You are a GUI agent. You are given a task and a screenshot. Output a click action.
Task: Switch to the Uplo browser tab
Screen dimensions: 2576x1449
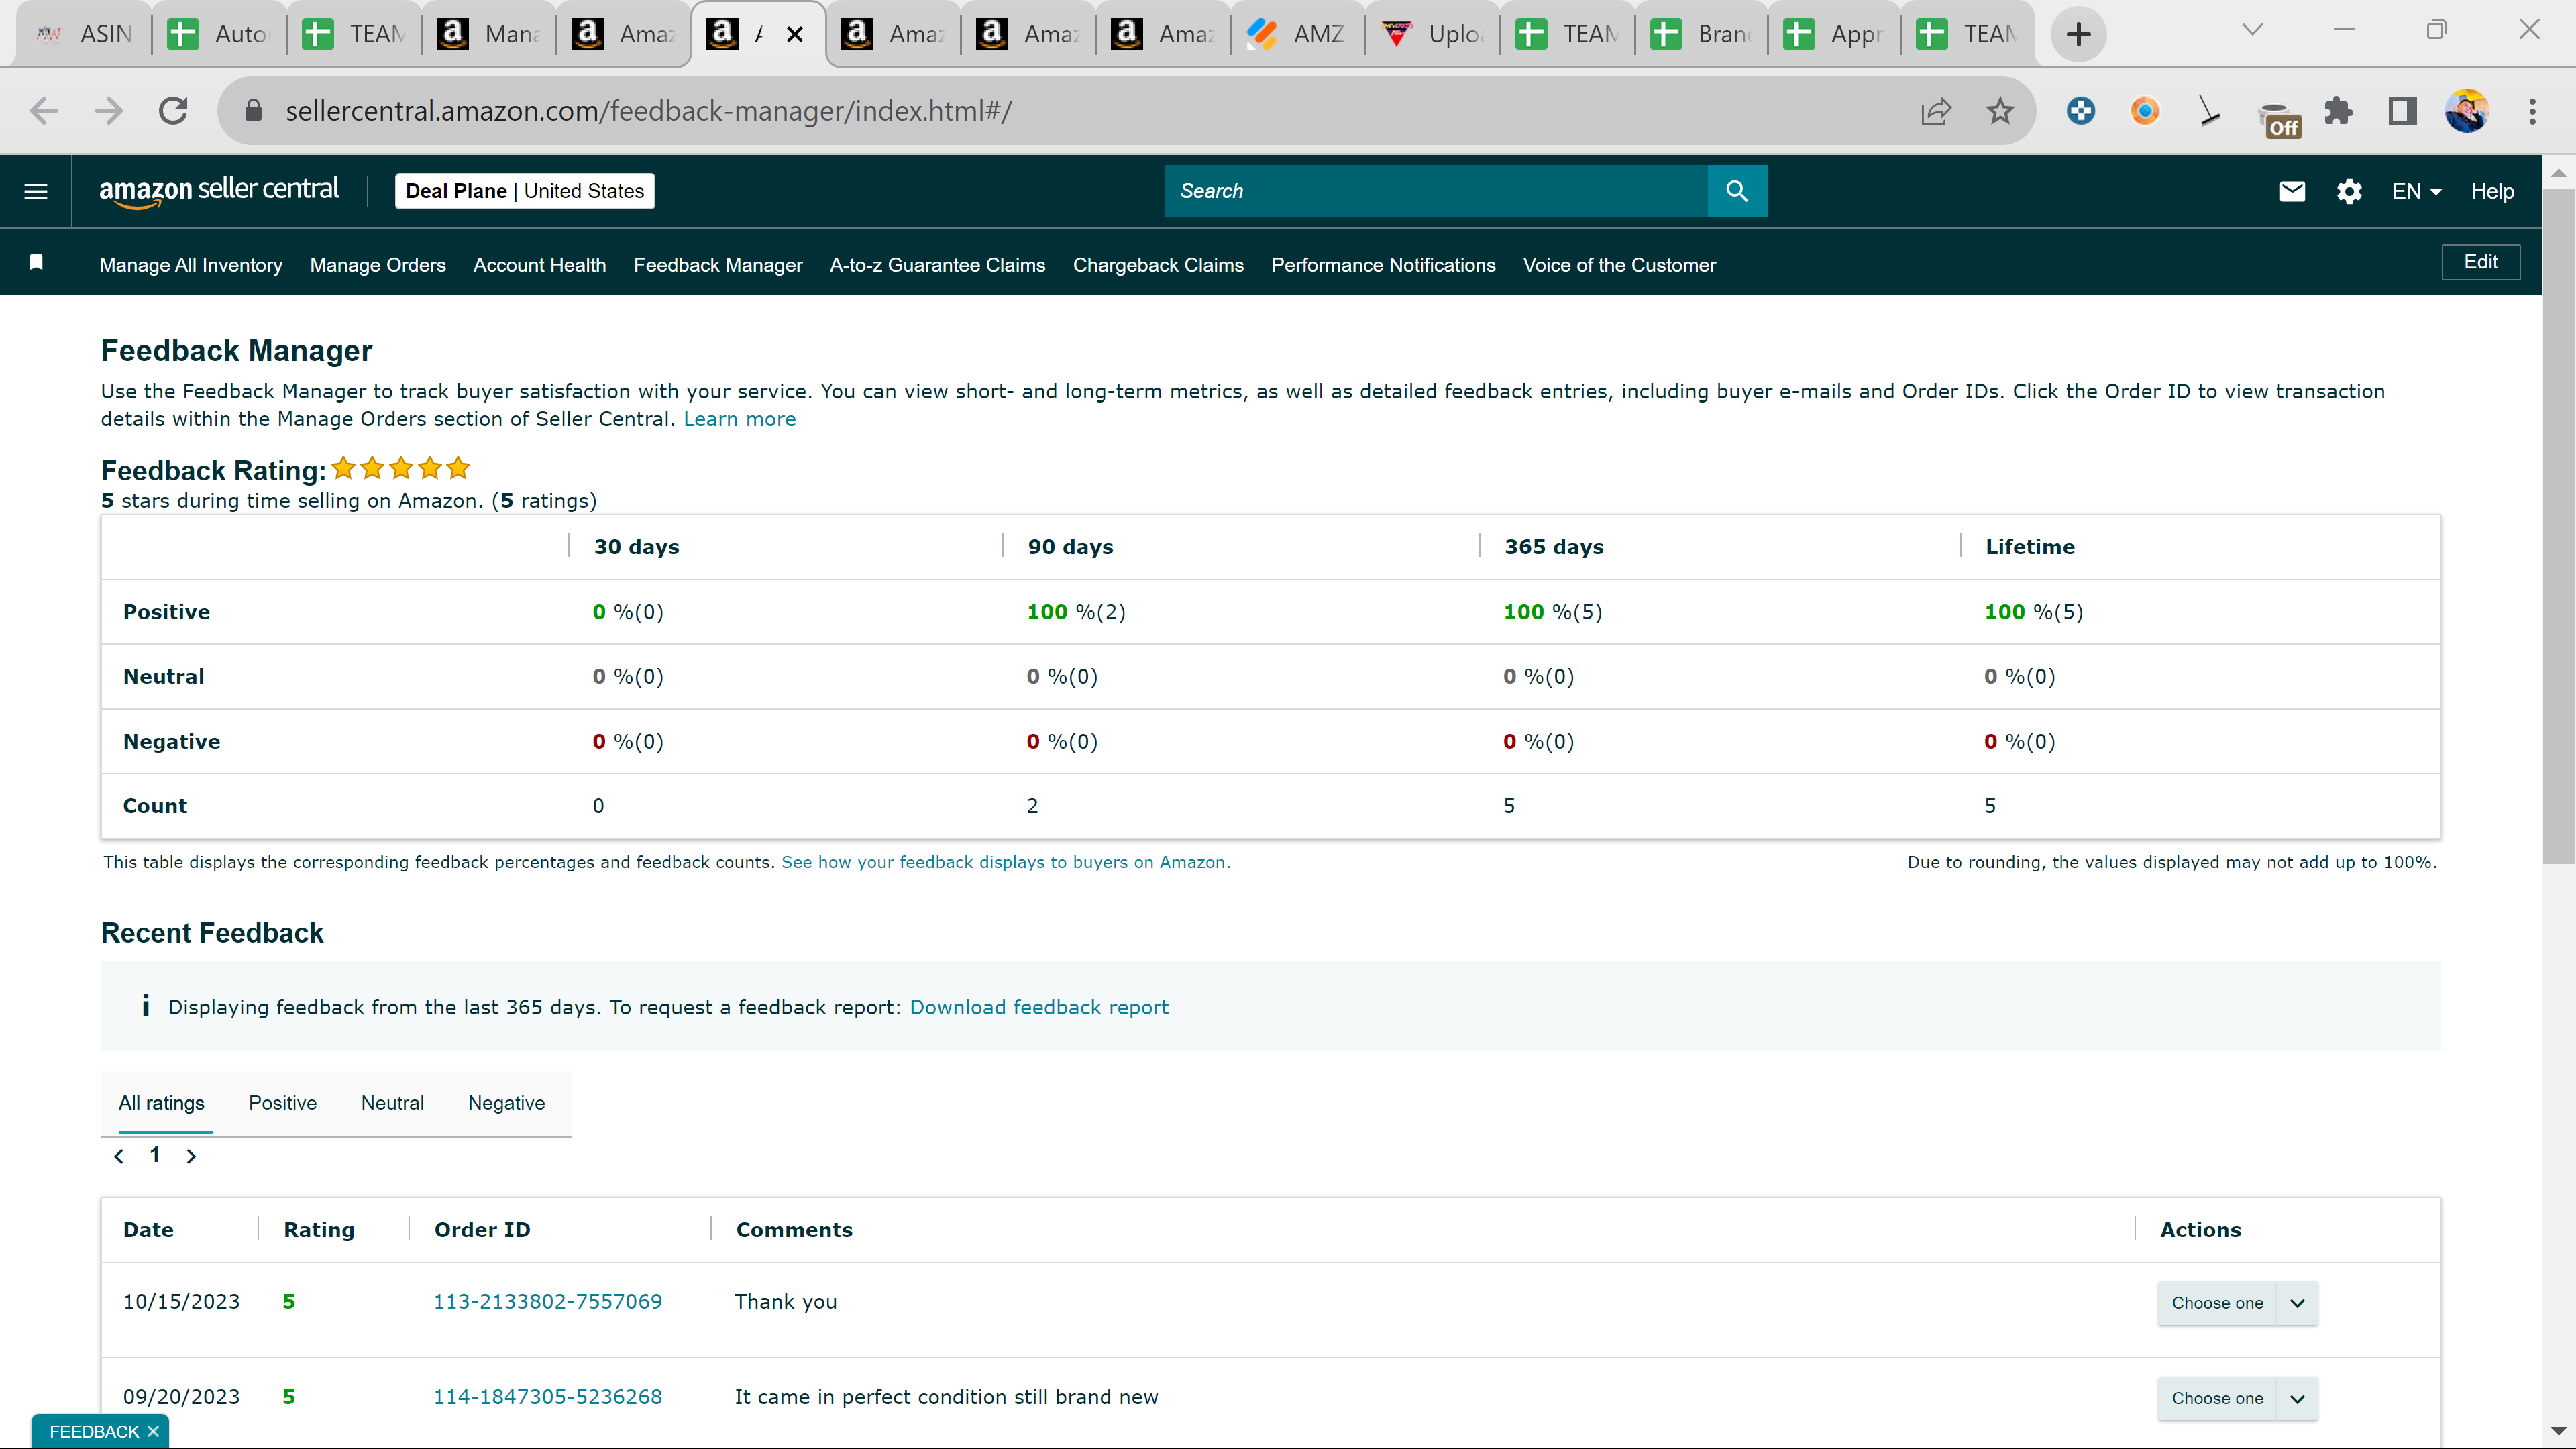pyautogui.click(x=1432, y=34)
